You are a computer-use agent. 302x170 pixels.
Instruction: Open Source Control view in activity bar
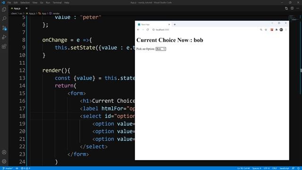(x=4, y=28)
